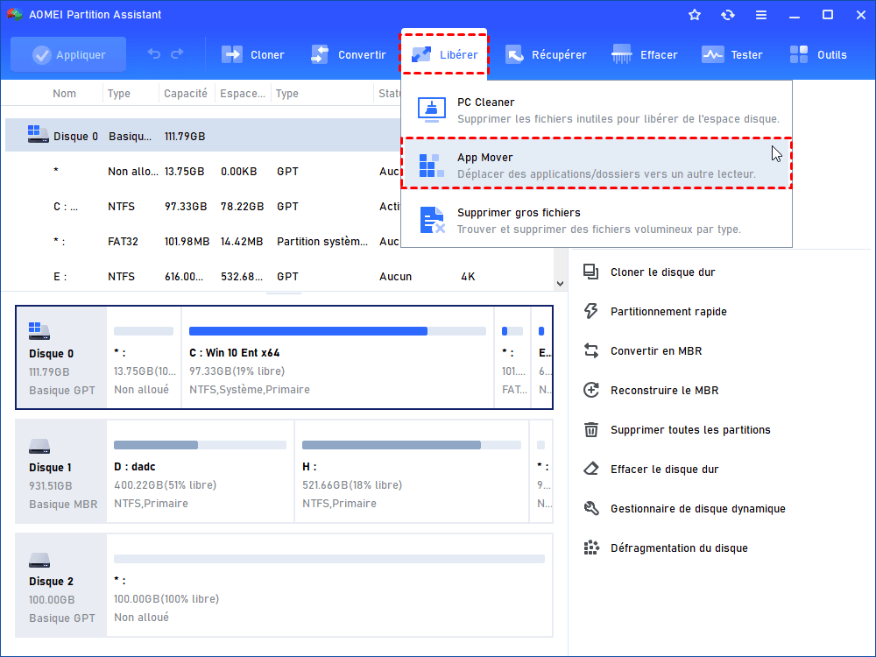Open the Cloner toolbar menu
876x657 pixels.
tap(252, 54)
